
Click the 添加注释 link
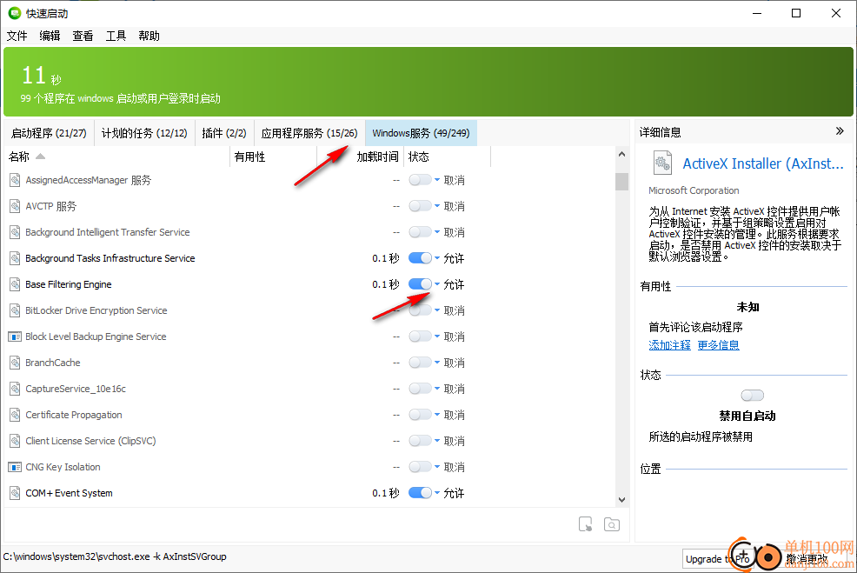[x=669, y=345]
